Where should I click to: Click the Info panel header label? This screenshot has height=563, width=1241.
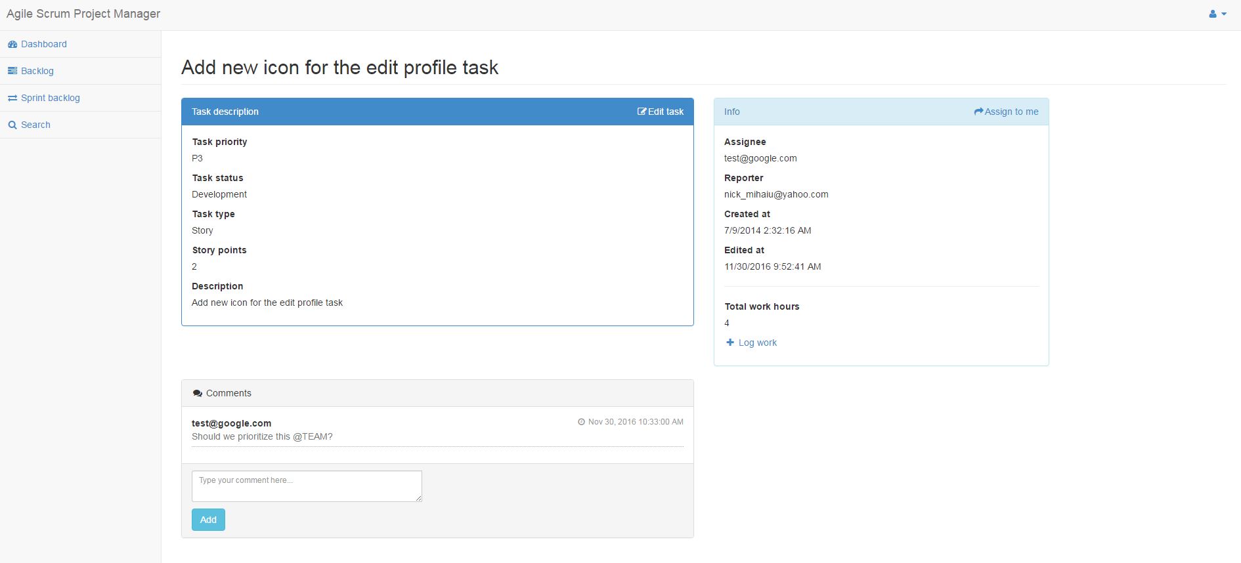click(732, 112)
